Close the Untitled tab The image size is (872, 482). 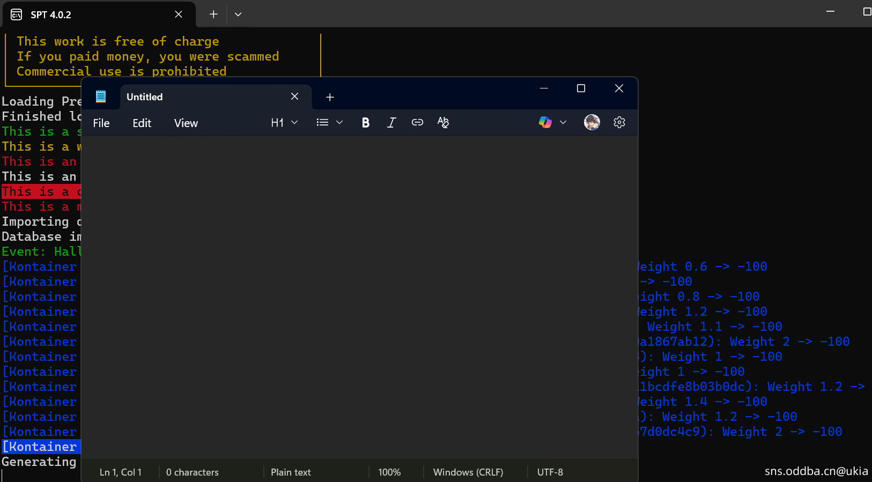(294, 97)
